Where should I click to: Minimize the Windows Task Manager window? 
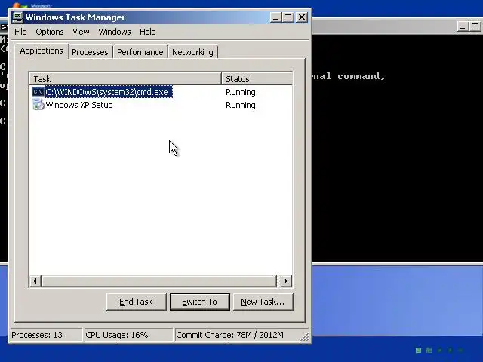[275, 17]
